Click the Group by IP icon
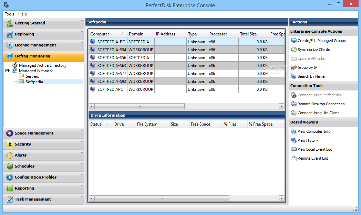Viewport: 361px width, 215px height. tap(294, 67)
